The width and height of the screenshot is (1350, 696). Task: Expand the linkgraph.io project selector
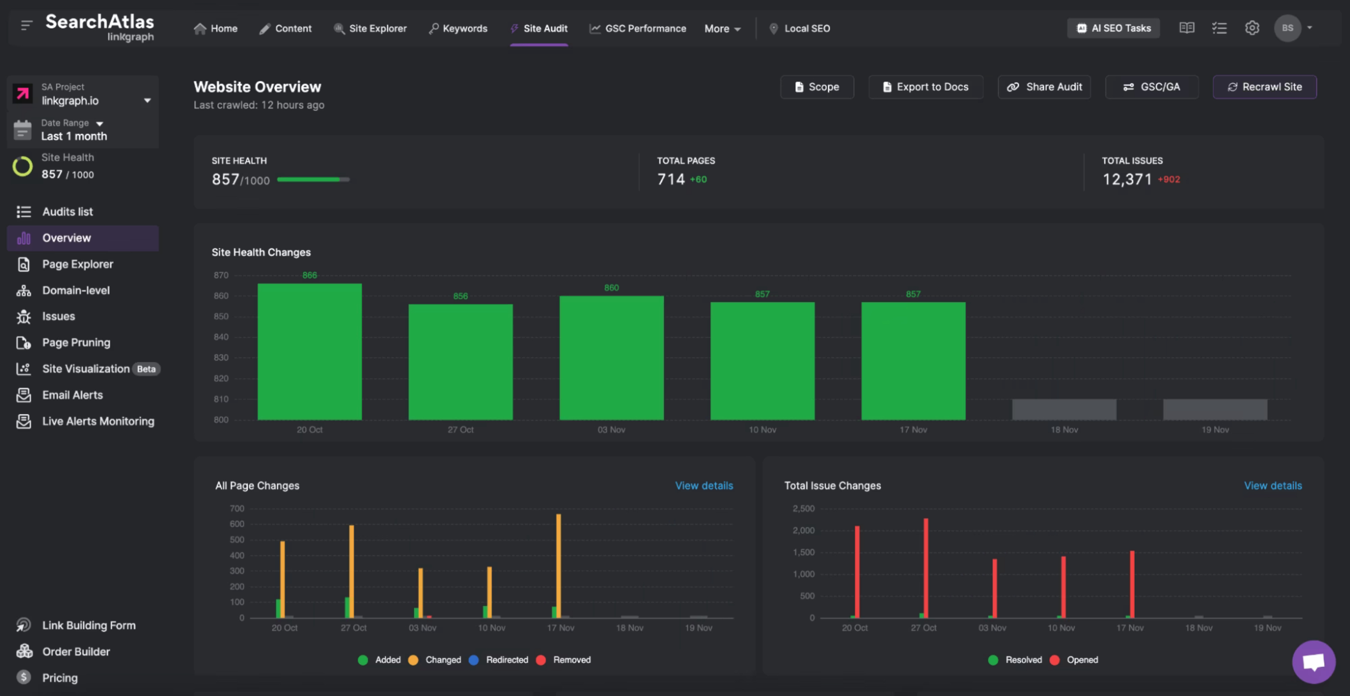[147, 100]
